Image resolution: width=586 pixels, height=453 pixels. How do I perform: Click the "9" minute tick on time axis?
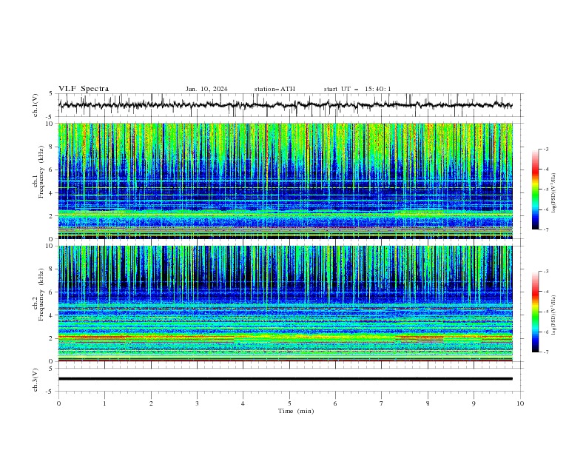[x=474, y=403]
